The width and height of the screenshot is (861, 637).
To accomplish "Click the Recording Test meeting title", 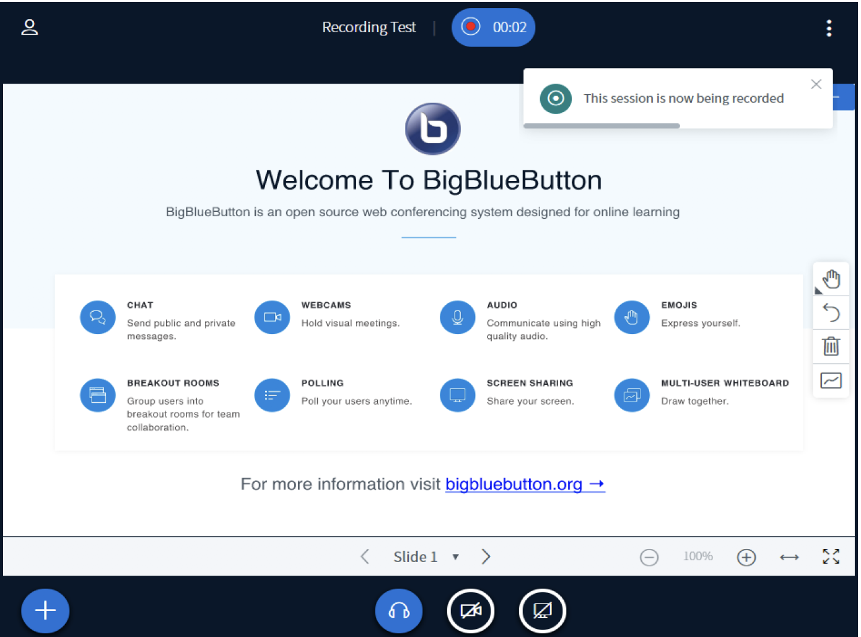I will click(x=369, y=27).
